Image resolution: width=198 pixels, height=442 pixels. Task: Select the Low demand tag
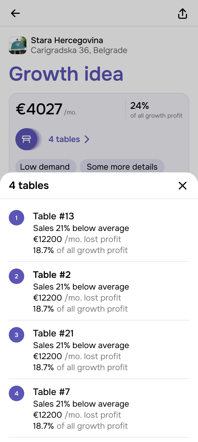pos(45,167)
